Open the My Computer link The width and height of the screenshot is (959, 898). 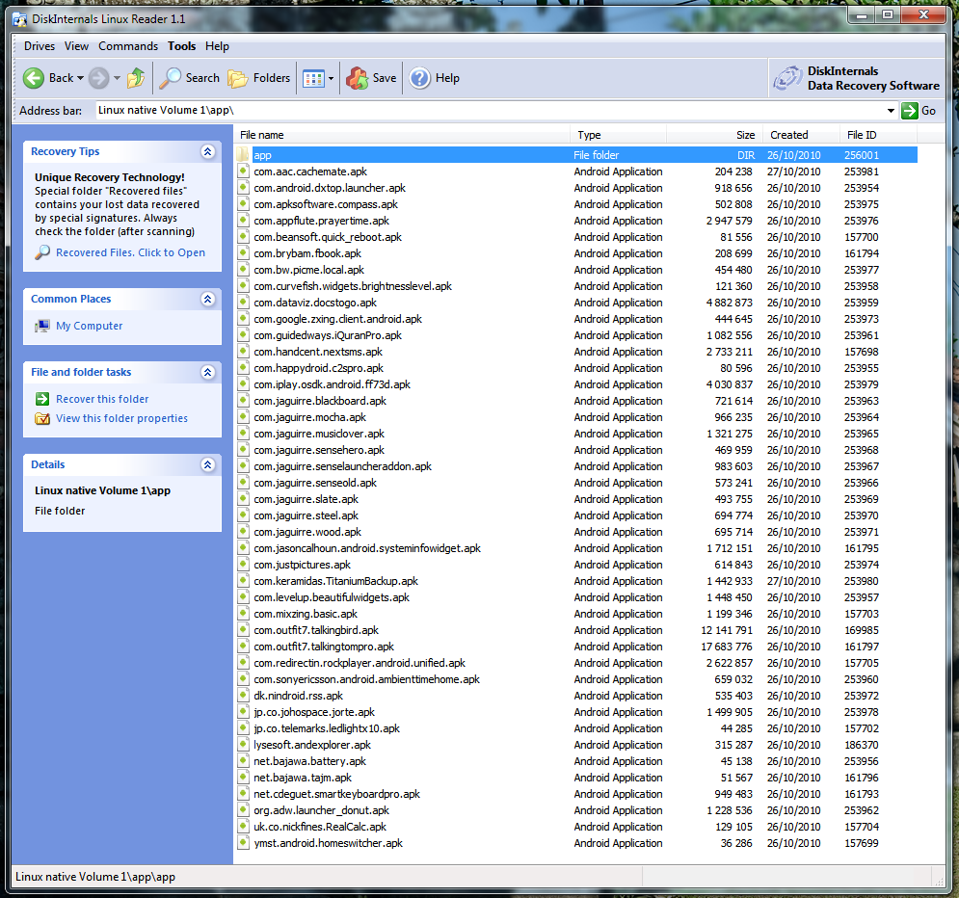click(x=89, y=326)
